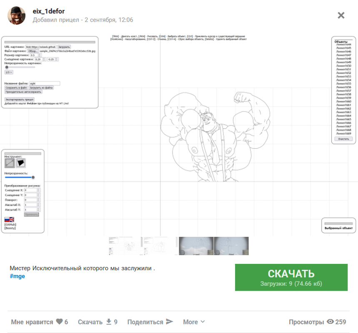Adjust the Непрозрачность картинки slider
358x333 pixels.
(x=20, y=67)
